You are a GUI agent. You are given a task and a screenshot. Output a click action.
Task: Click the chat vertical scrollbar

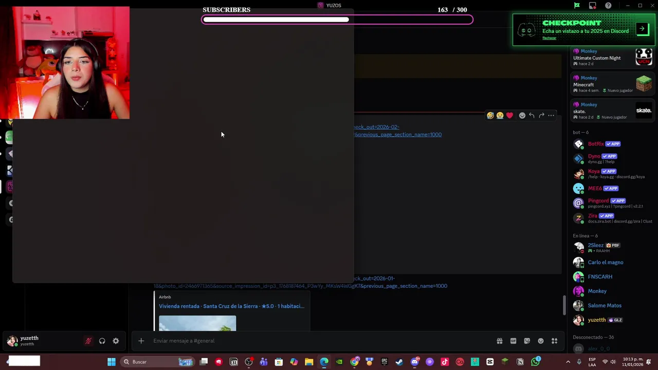[564, 305]
